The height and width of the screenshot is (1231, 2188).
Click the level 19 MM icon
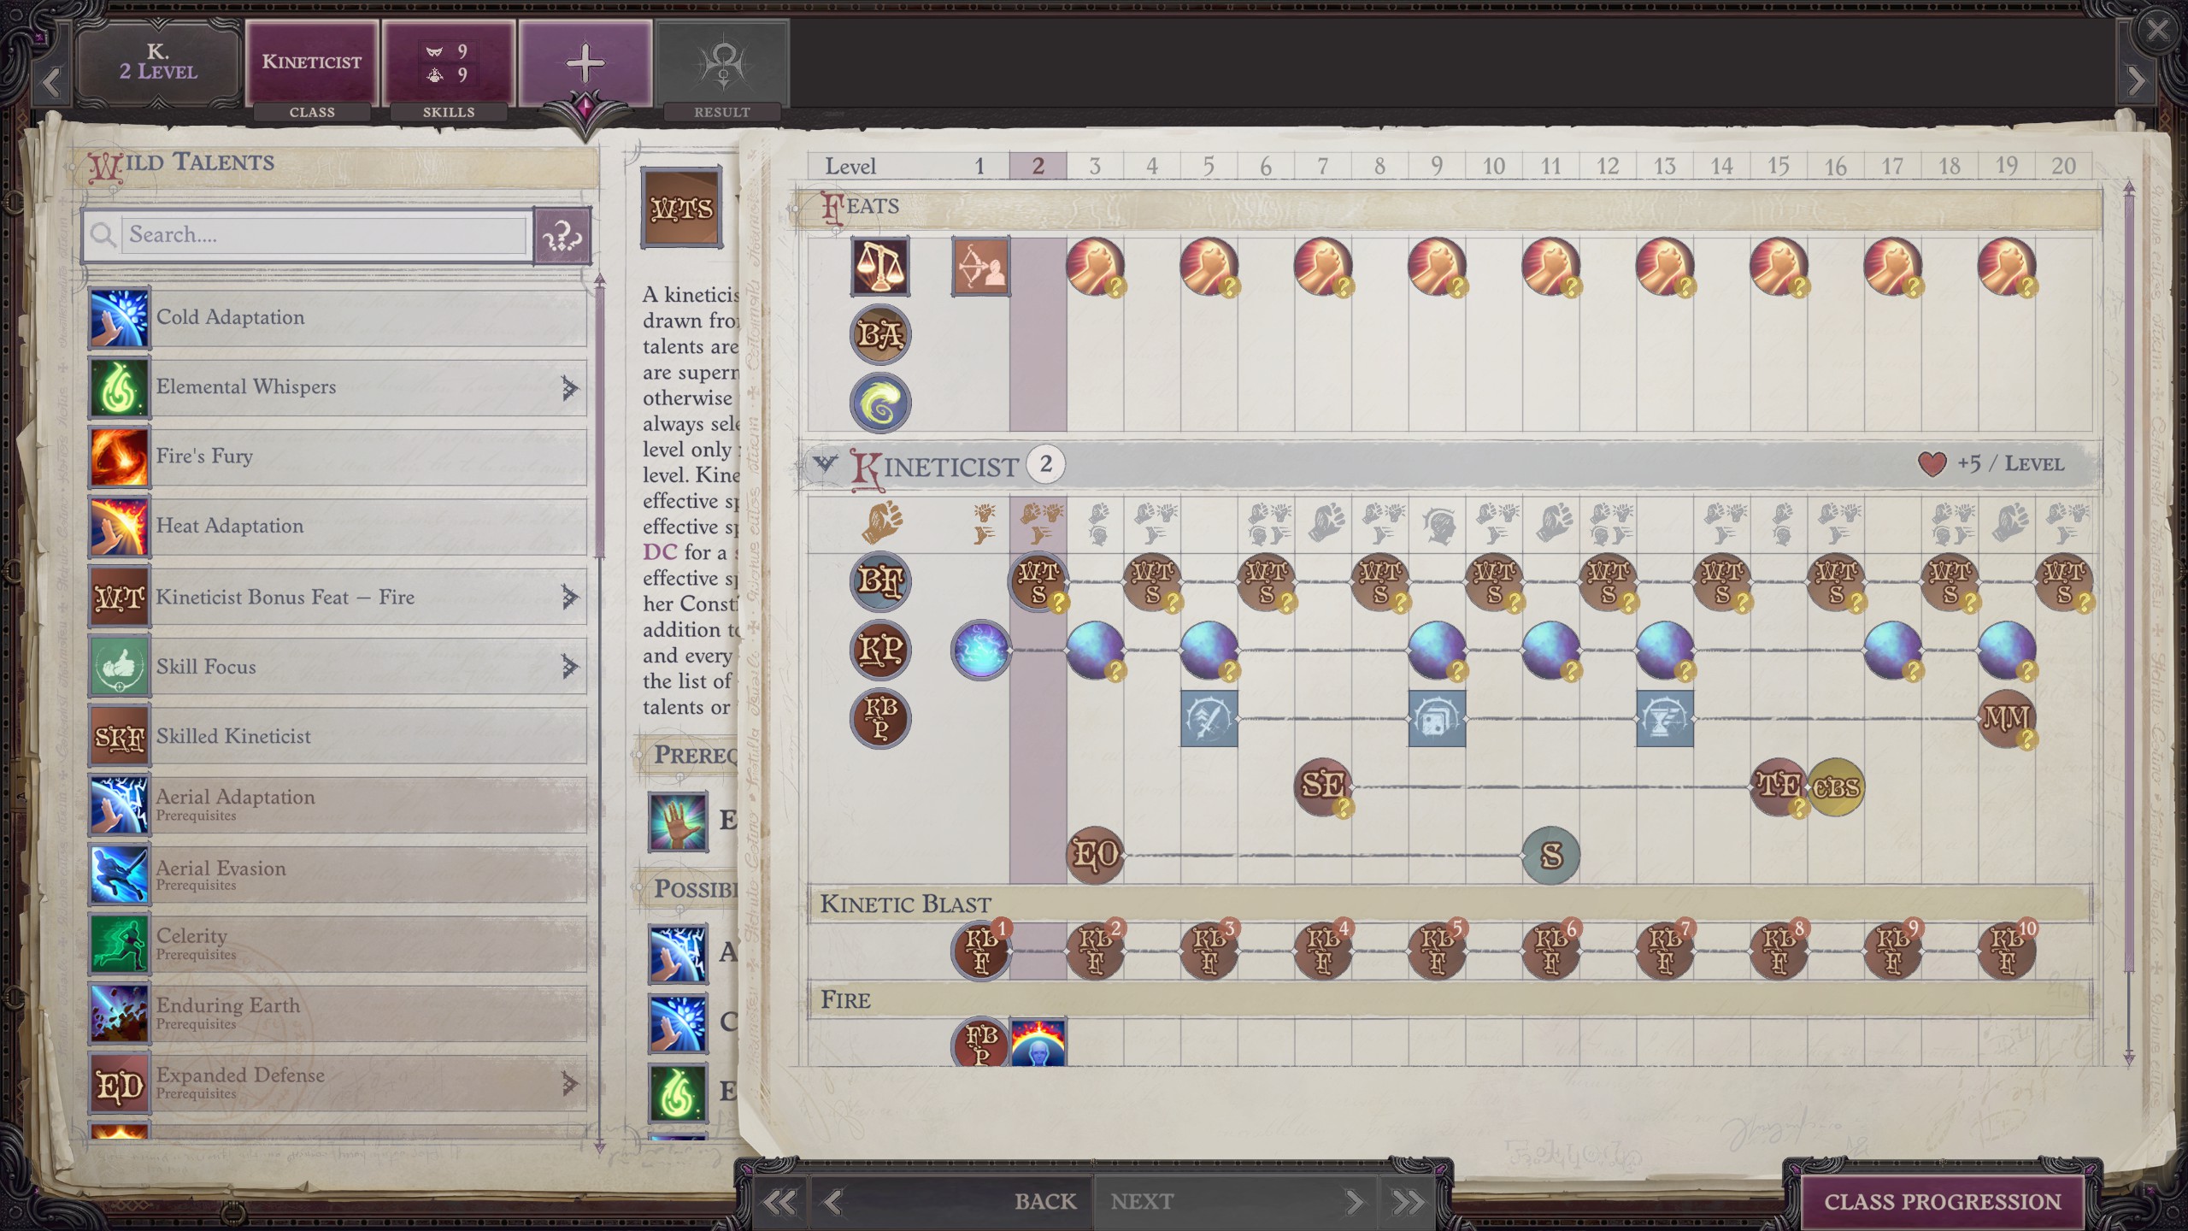(2005, 718)
